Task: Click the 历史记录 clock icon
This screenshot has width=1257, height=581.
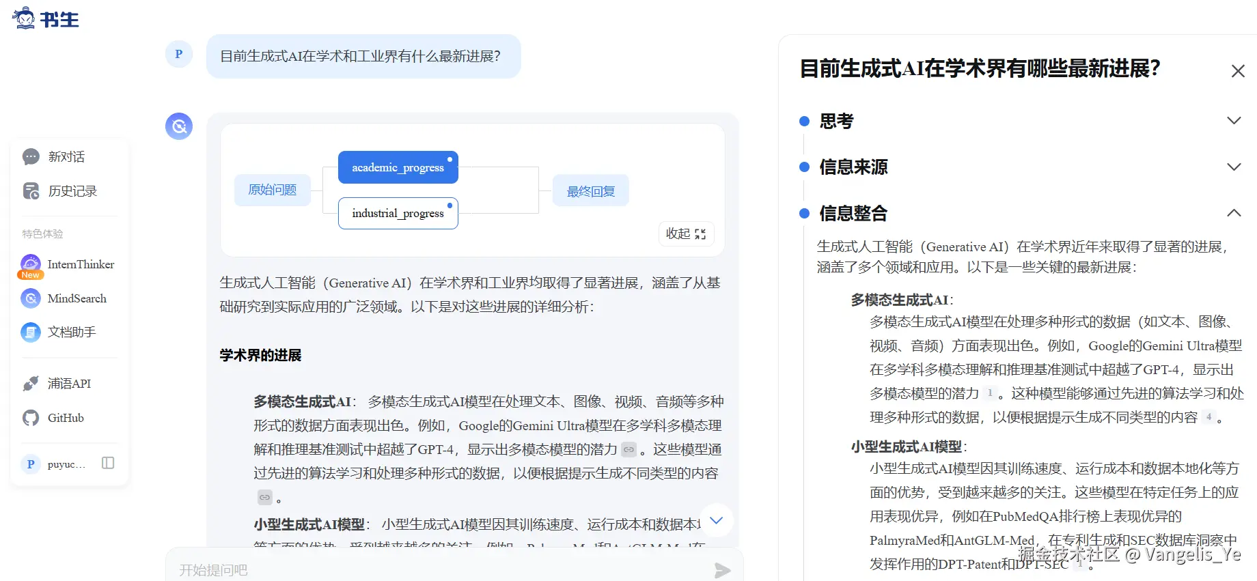Action: pos(31,191)
